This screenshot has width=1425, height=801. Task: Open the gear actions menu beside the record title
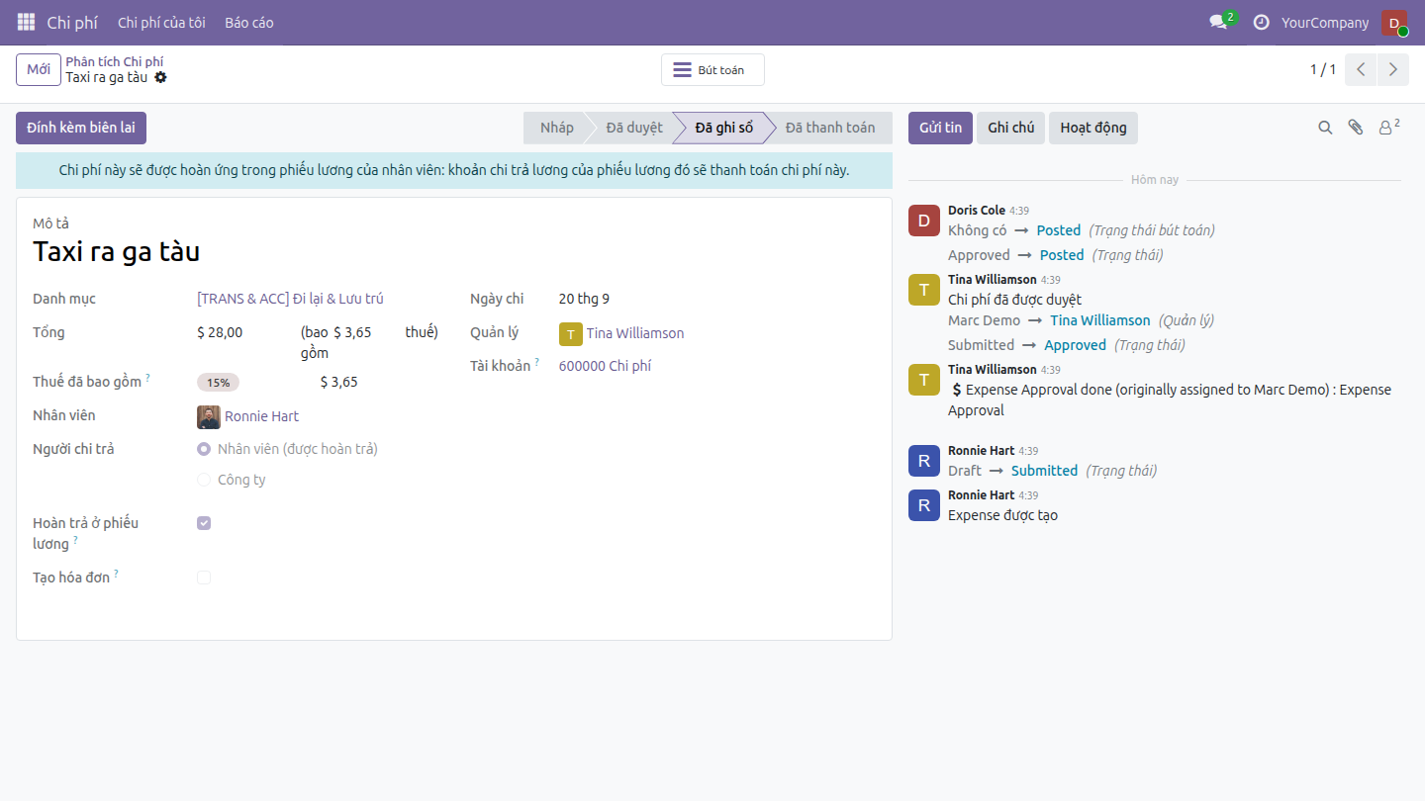tap(160, 77)
